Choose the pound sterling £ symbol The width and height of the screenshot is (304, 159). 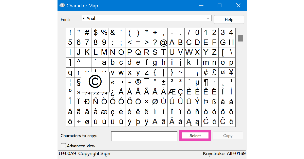(214, 72)
